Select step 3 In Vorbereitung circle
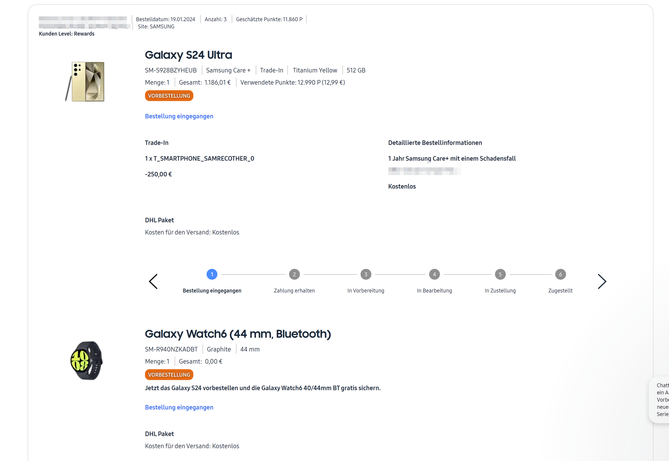669x461 pixels. tap(366, 274)
